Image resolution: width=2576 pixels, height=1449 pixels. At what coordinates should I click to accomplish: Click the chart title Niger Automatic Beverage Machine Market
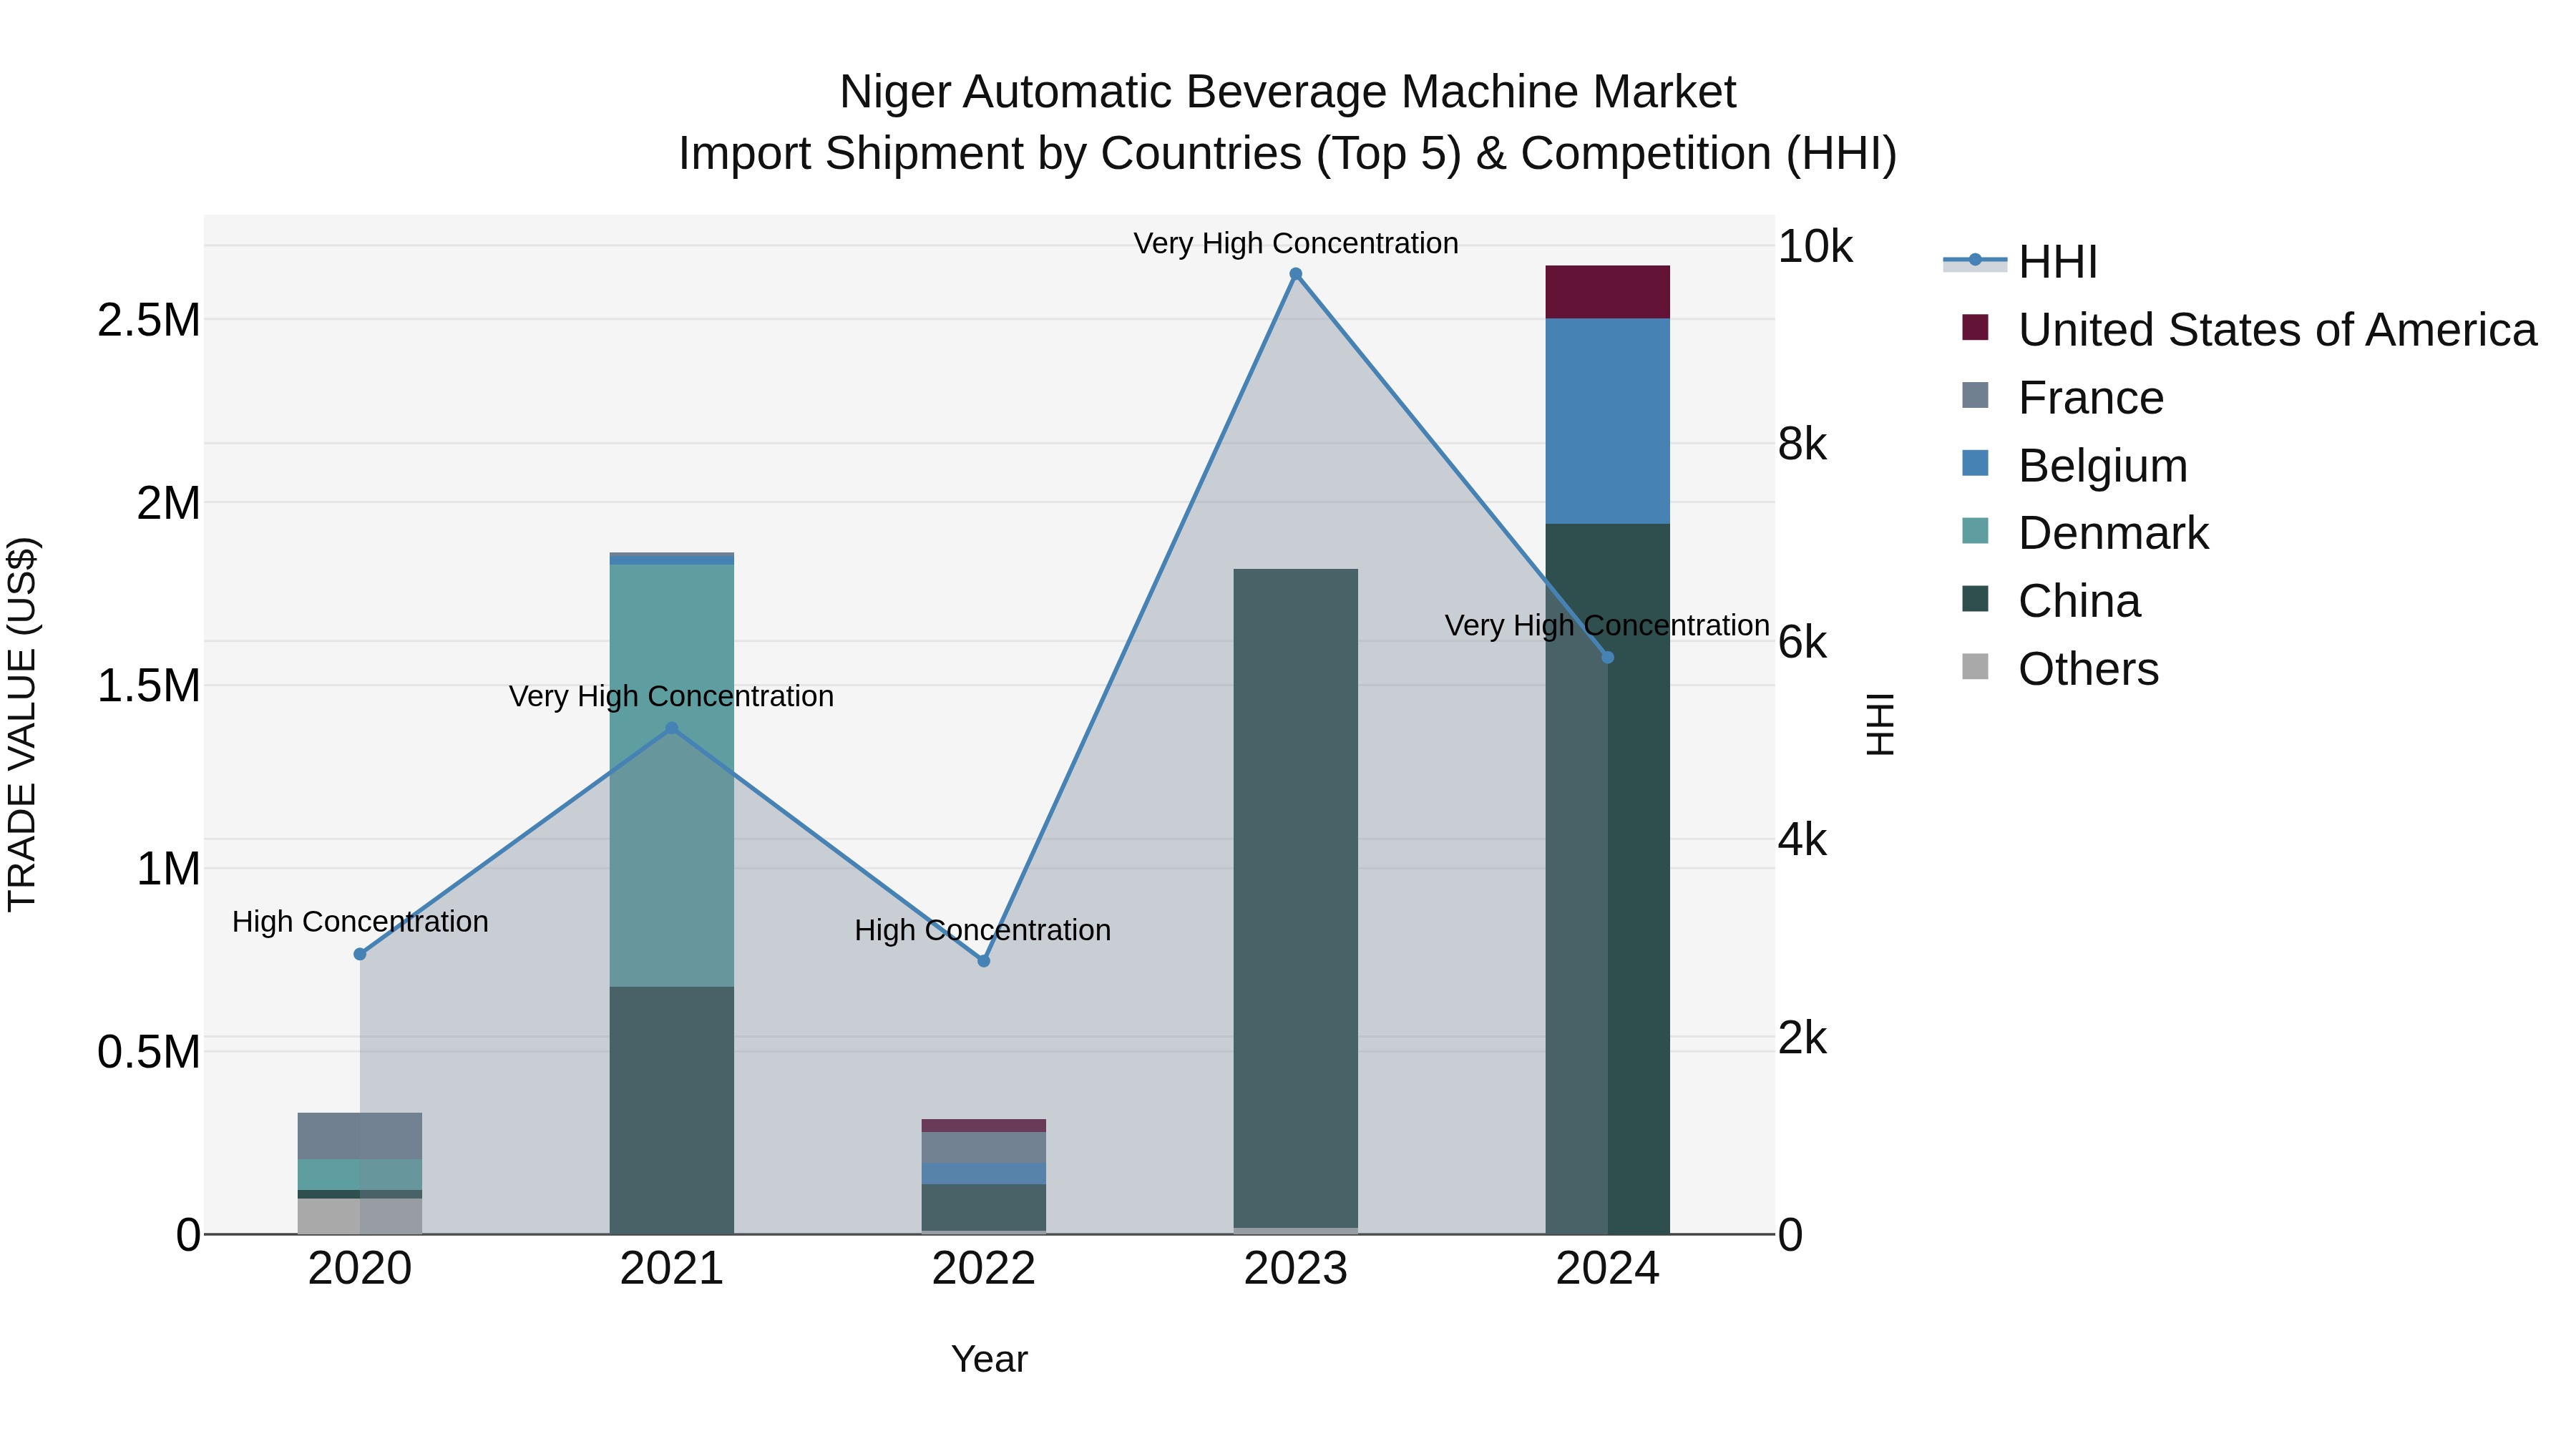(x=1288, y=92)
